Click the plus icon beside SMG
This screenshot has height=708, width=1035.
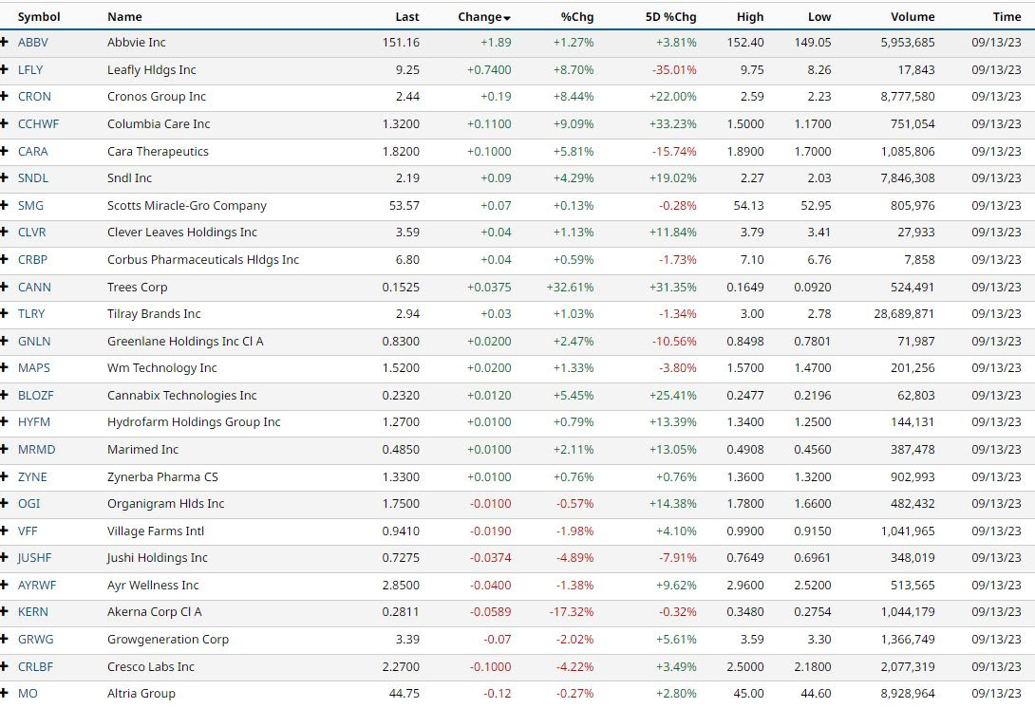4,205
